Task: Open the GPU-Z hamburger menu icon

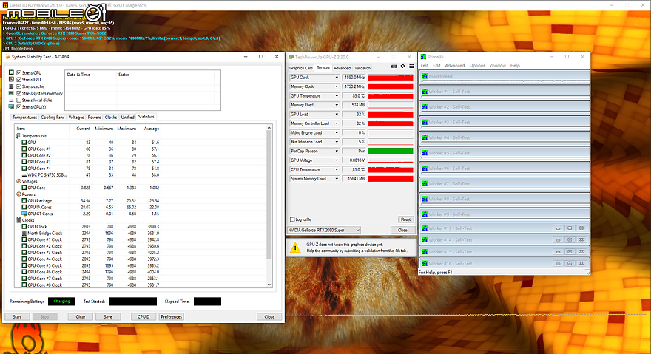Action: pyautogui.click(x=411, y=67)
